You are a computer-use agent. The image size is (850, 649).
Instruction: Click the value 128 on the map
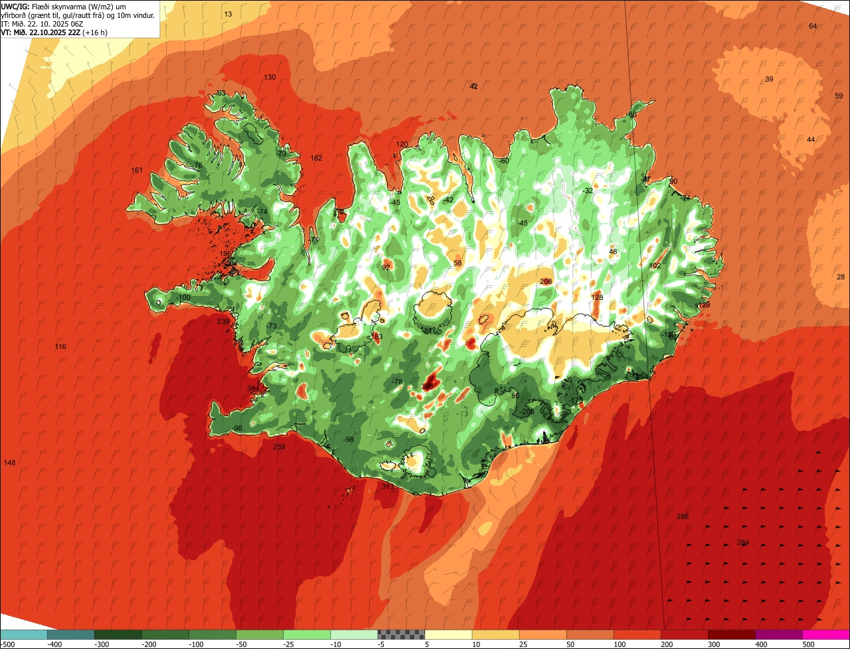point(598,297)
